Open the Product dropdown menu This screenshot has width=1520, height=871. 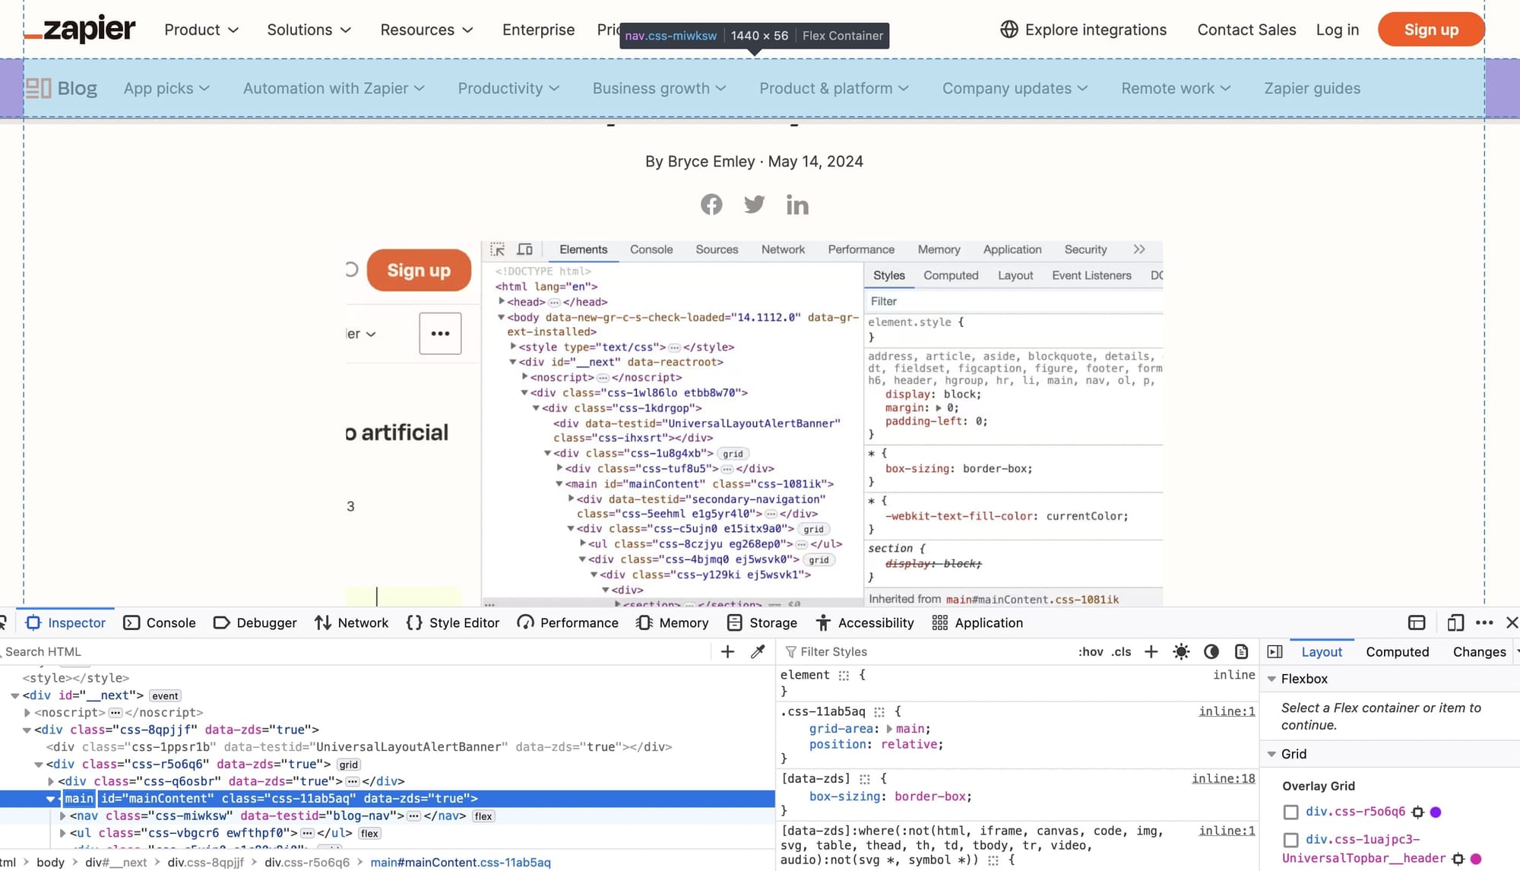click(x=200, y=30)
